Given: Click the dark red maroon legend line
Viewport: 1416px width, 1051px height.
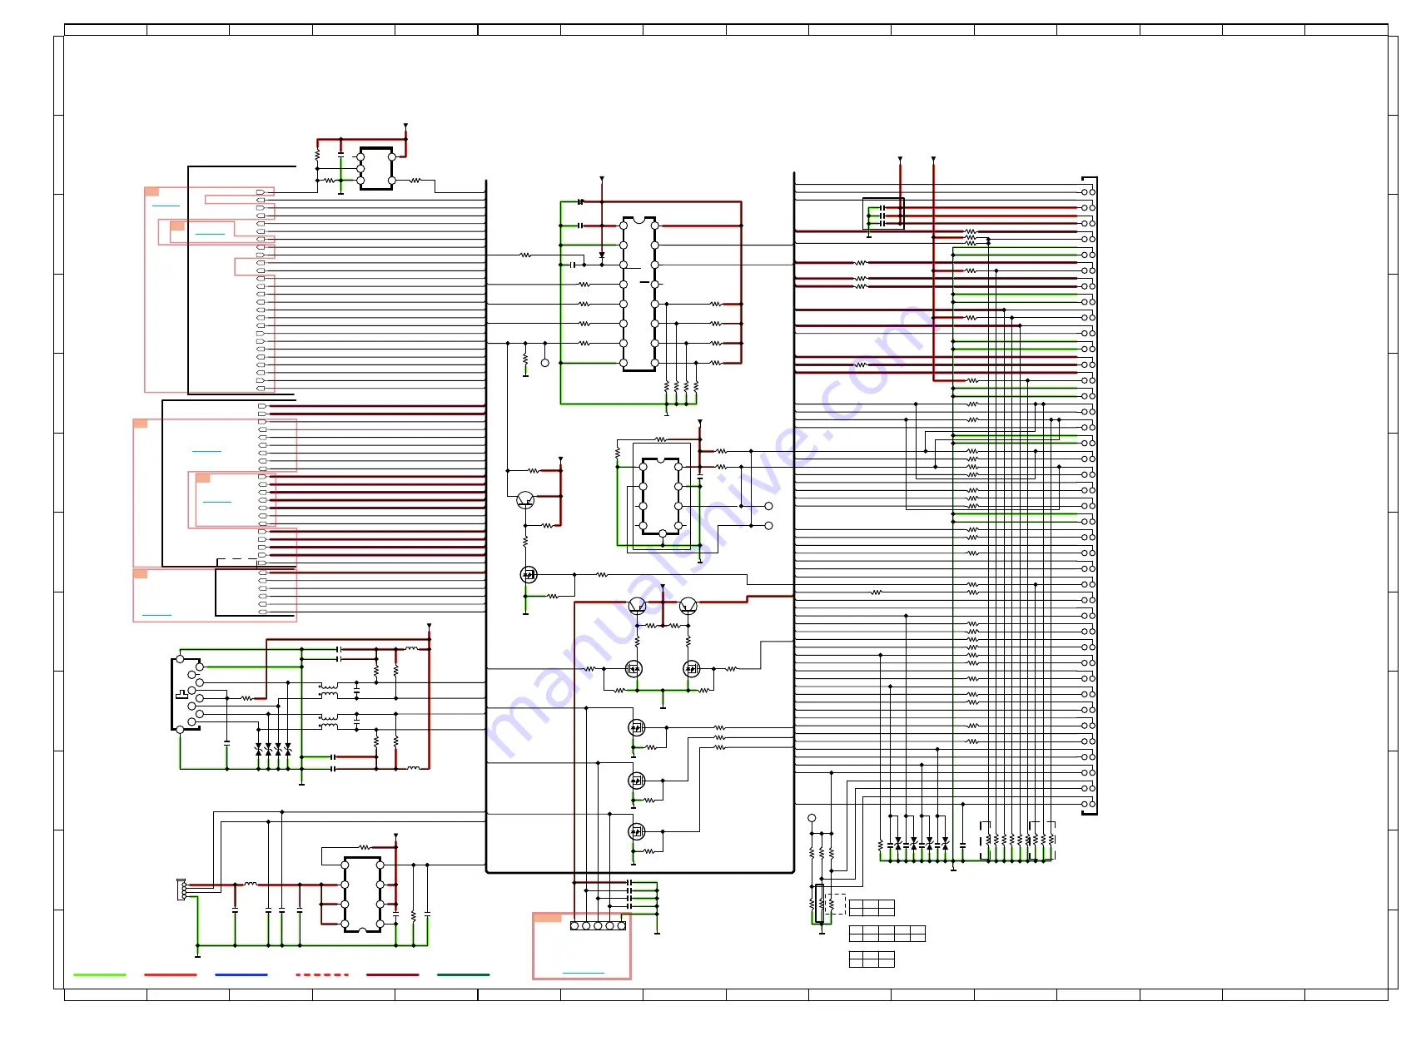Looking at the screenshot, I should click(x=393, y=974).
